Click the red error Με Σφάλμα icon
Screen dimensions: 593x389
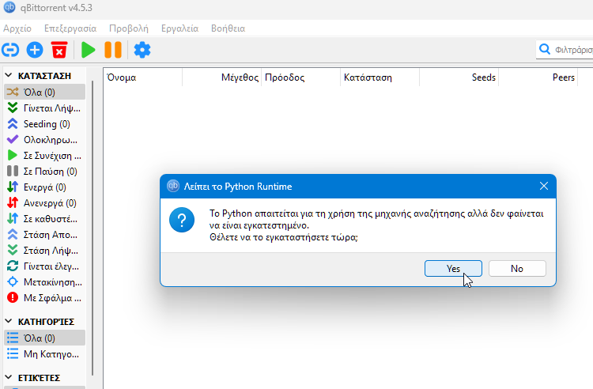pos(13,298)
